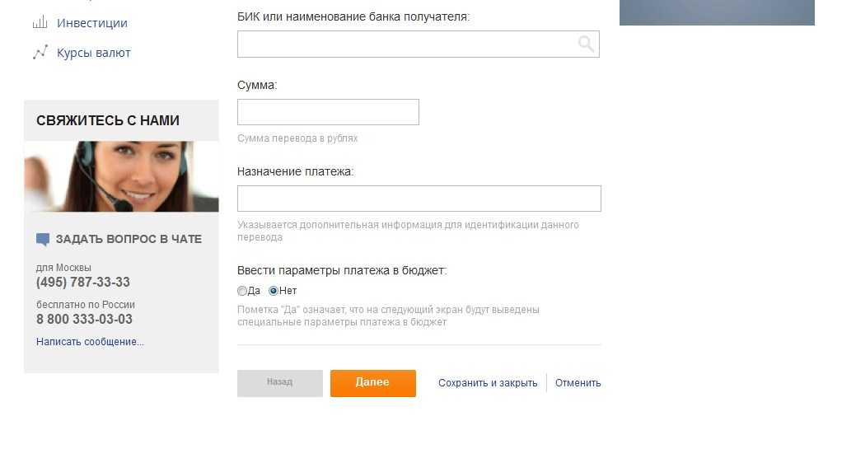Viewport: 842px width, 449px height.
Task: Click the Moscow phone number (495) 787-33-33
Action: (x=83, y=283)
